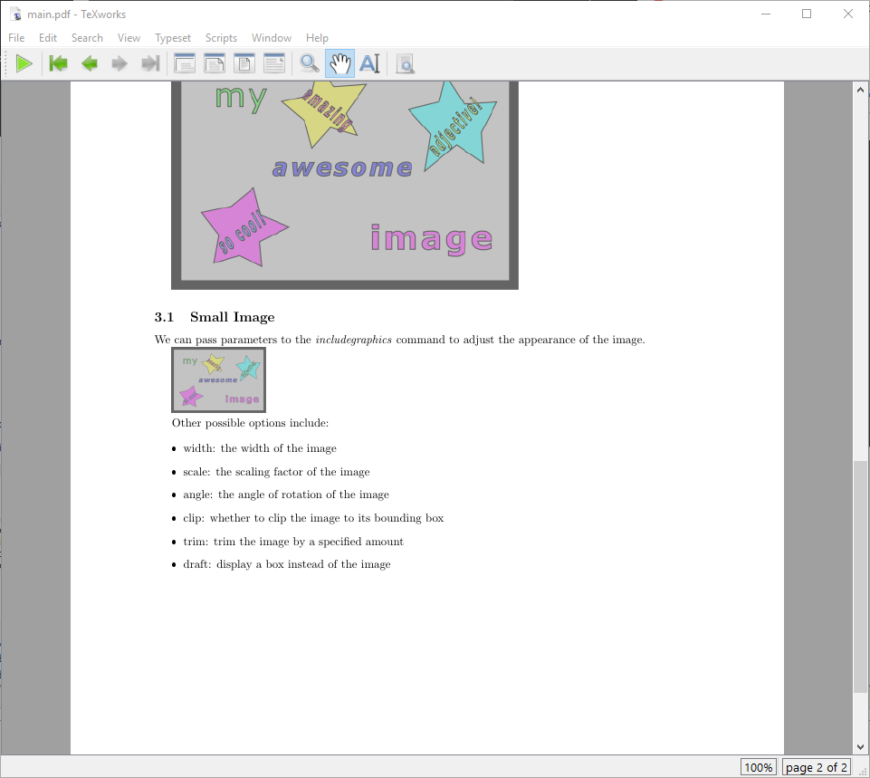This screenshot has width=870, height=778.
Task: Open the Search menu
Action: click(87, 37)
